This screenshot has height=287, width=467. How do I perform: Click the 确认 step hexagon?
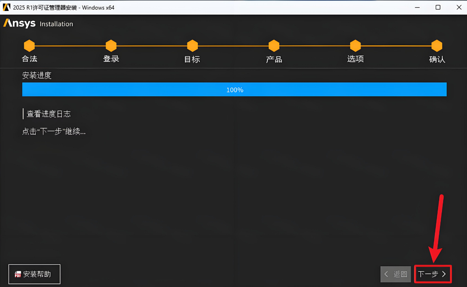click(x=436, y=46)
